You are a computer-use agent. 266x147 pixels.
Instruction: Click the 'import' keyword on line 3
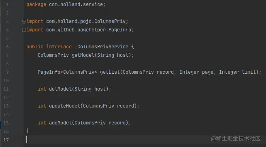[x=35, y=21]
